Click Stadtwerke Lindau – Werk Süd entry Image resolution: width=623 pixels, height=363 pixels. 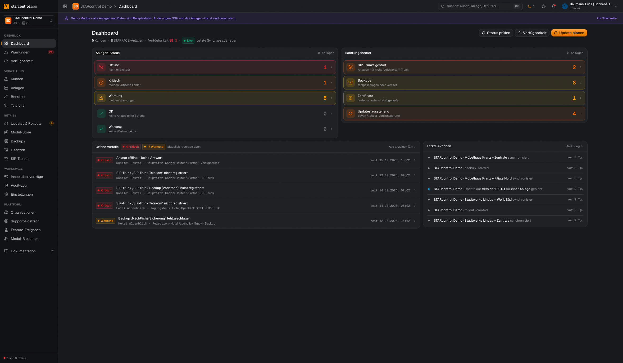pos(505,200)
